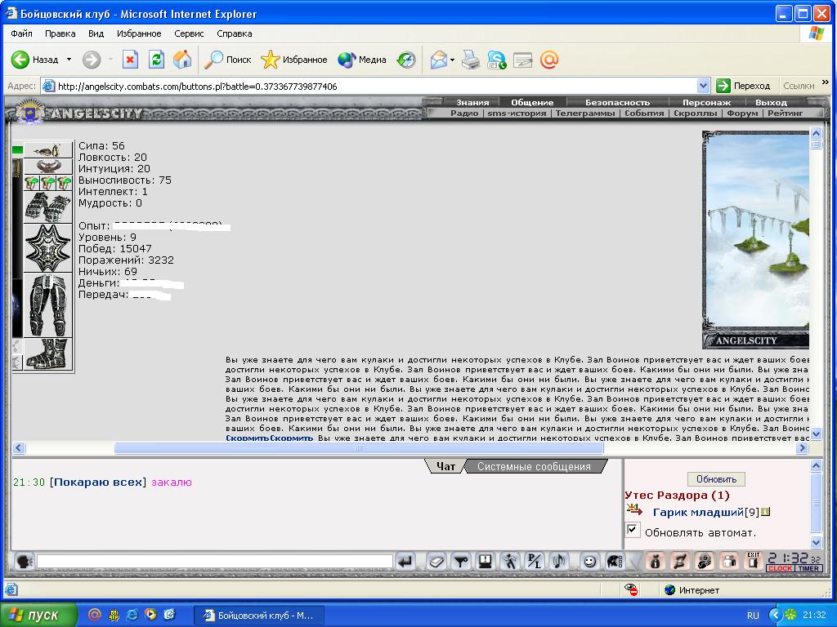This screenshot has height=627, width=837.
Task: Click the Обновить button in user list
Action: pyautogui.click(x=716, y=478)
